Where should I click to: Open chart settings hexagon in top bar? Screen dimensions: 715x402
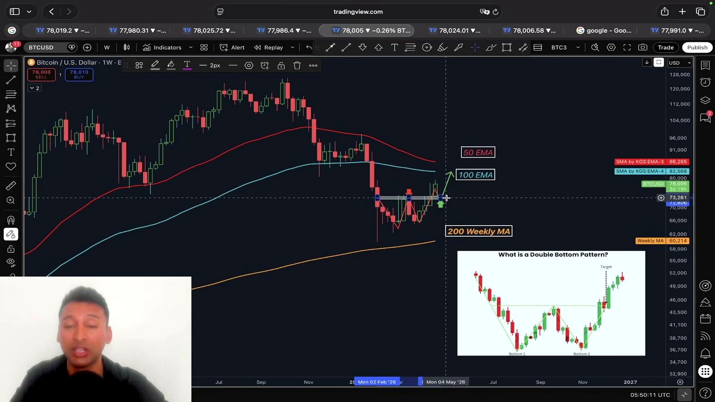pos(611,47)
